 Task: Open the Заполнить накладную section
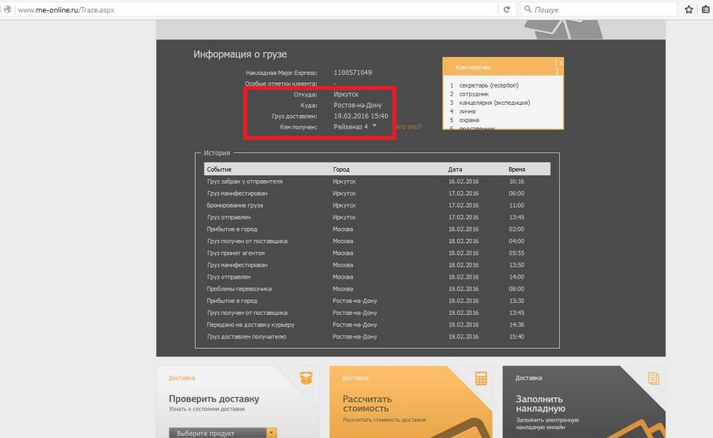(540, 404)
